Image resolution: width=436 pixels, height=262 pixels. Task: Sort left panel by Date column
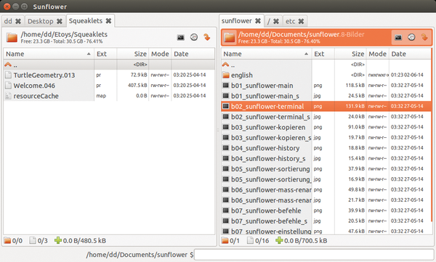(x=193, y=54)
